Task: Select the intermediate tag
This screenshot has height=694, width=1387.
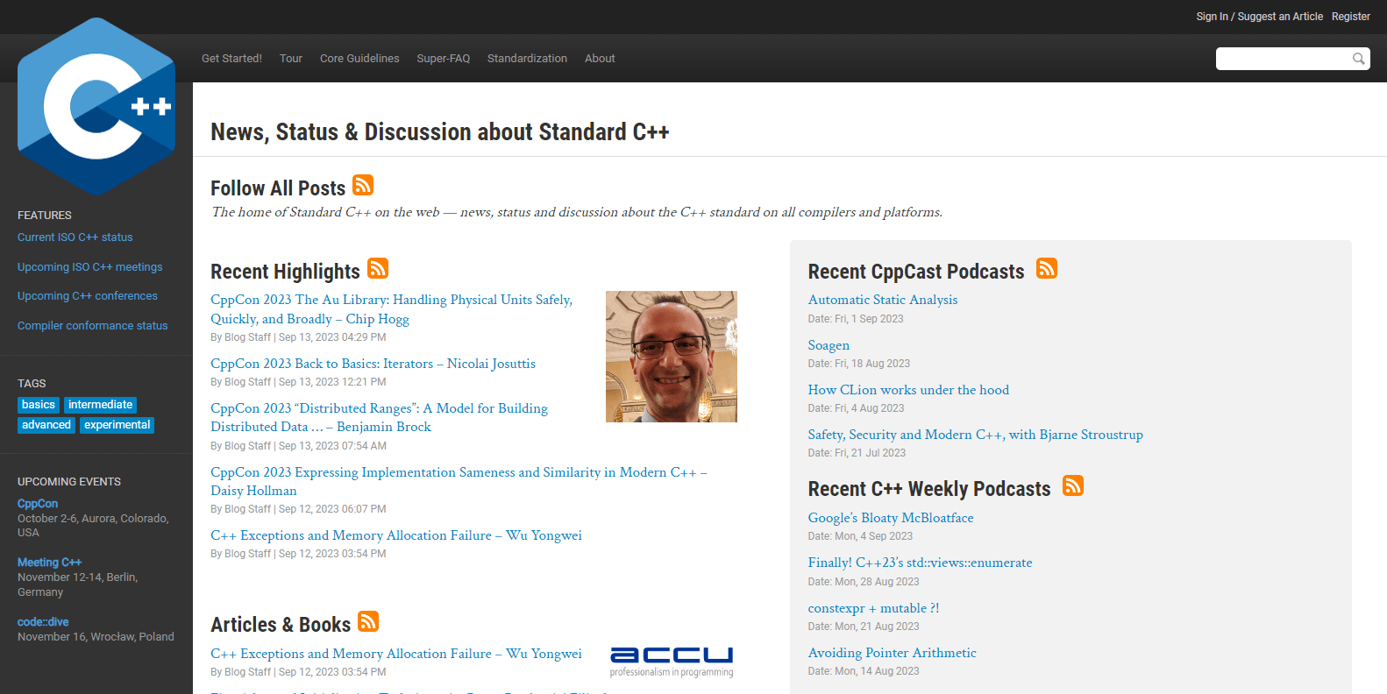Action: 101,405
